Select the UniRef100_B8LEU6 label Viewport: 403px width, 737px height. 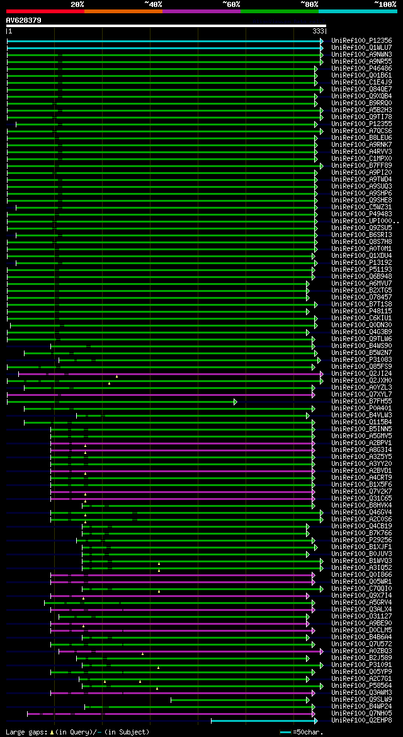(x=361, y=138)
